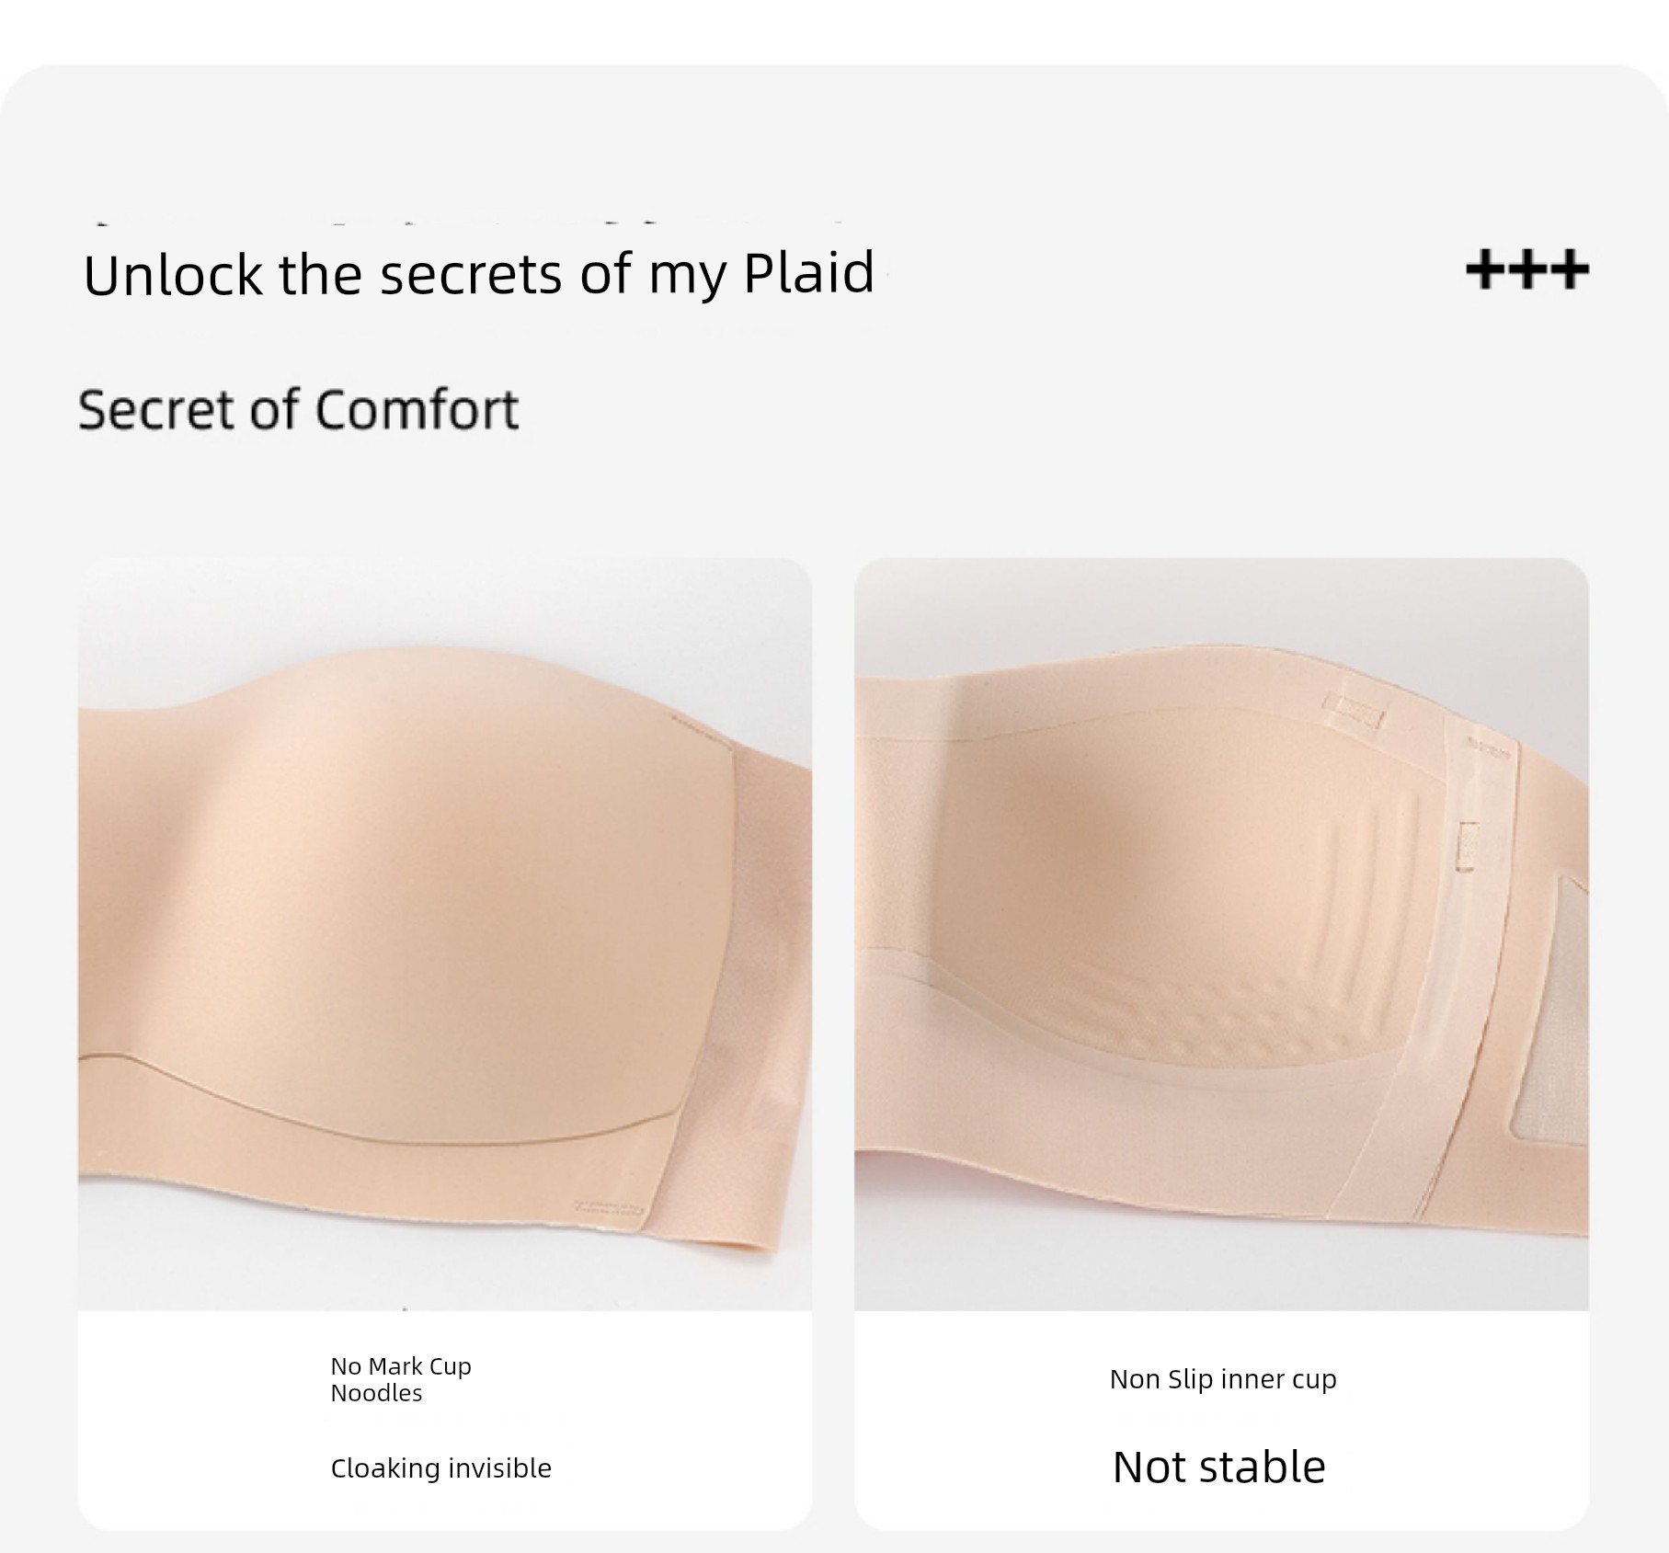Click the rectangular tag atop inner cup
This screenshot has width=1669, height=1553.
click(x=1355, y=711)
